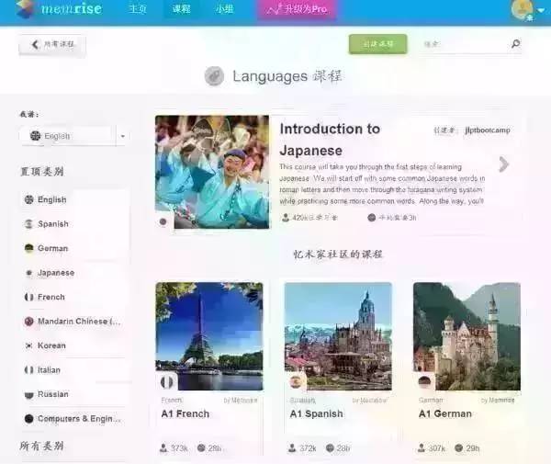The height and width of the screenshot is (464, 551).
Task: Click the search magnifier icon
Action: coord(515,44)
